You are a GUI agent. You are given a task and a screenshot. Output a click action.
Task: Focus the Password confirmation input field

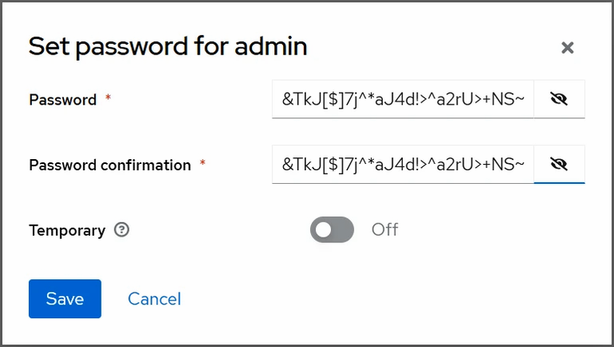tap(403, 164)
